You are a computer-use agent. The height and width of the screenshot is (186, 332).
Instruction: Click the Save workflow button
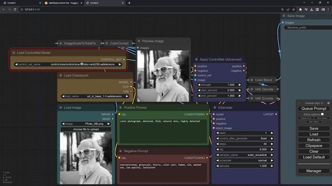[x=313, y=129]
